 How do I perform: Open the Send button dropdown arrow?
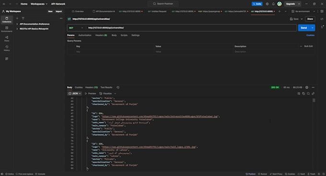313,28
